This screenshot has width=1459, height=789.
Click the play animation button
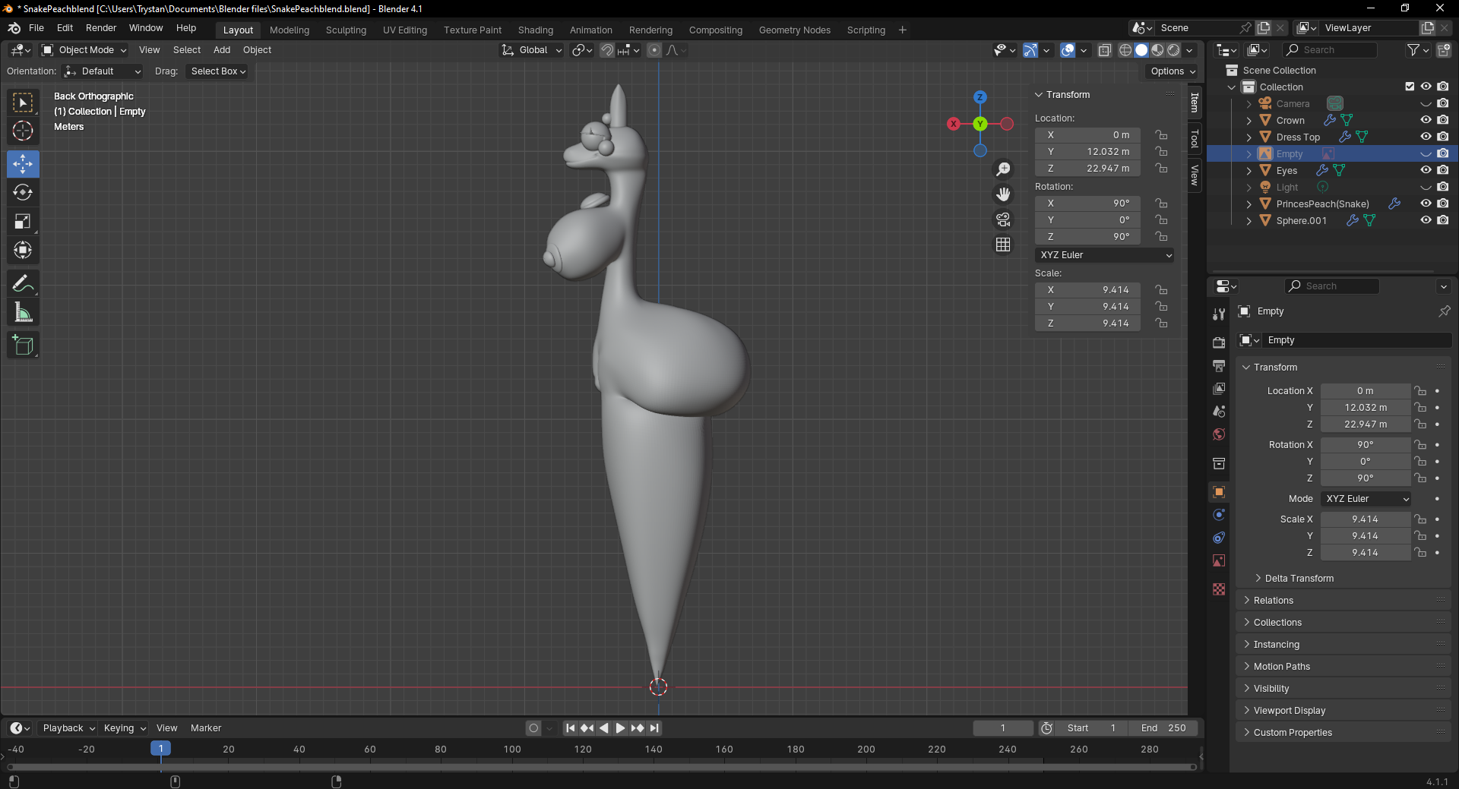[x=620, y=728]
